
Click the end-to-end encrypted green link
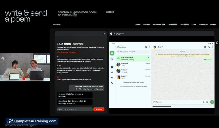tap(141, 87)
